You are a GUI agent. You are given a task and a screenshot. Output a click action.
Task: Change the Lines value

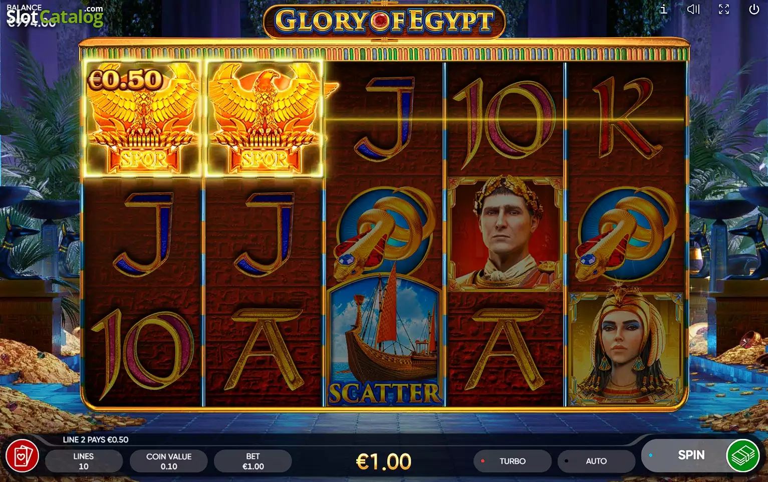pyautogui.click(x=84, y=461)
